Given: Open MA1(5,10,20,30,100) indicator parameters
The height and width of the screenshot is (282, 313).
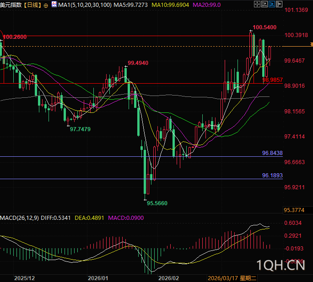Looking at the screenshot, I should [x=85, y=5].
